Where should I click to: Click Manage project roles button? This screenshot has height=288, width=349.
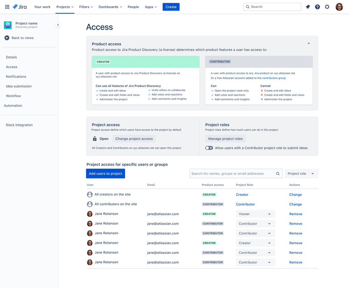tap(225, 139)
